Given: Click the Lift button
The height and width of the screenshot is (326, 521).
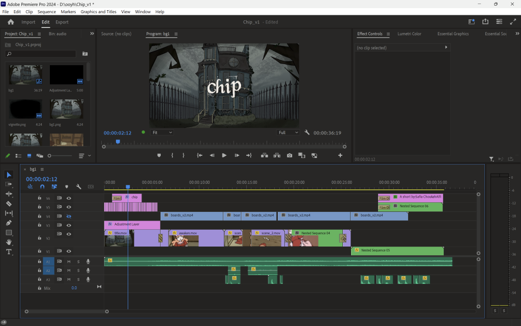Looking at the screenshot, I should 265,155.
